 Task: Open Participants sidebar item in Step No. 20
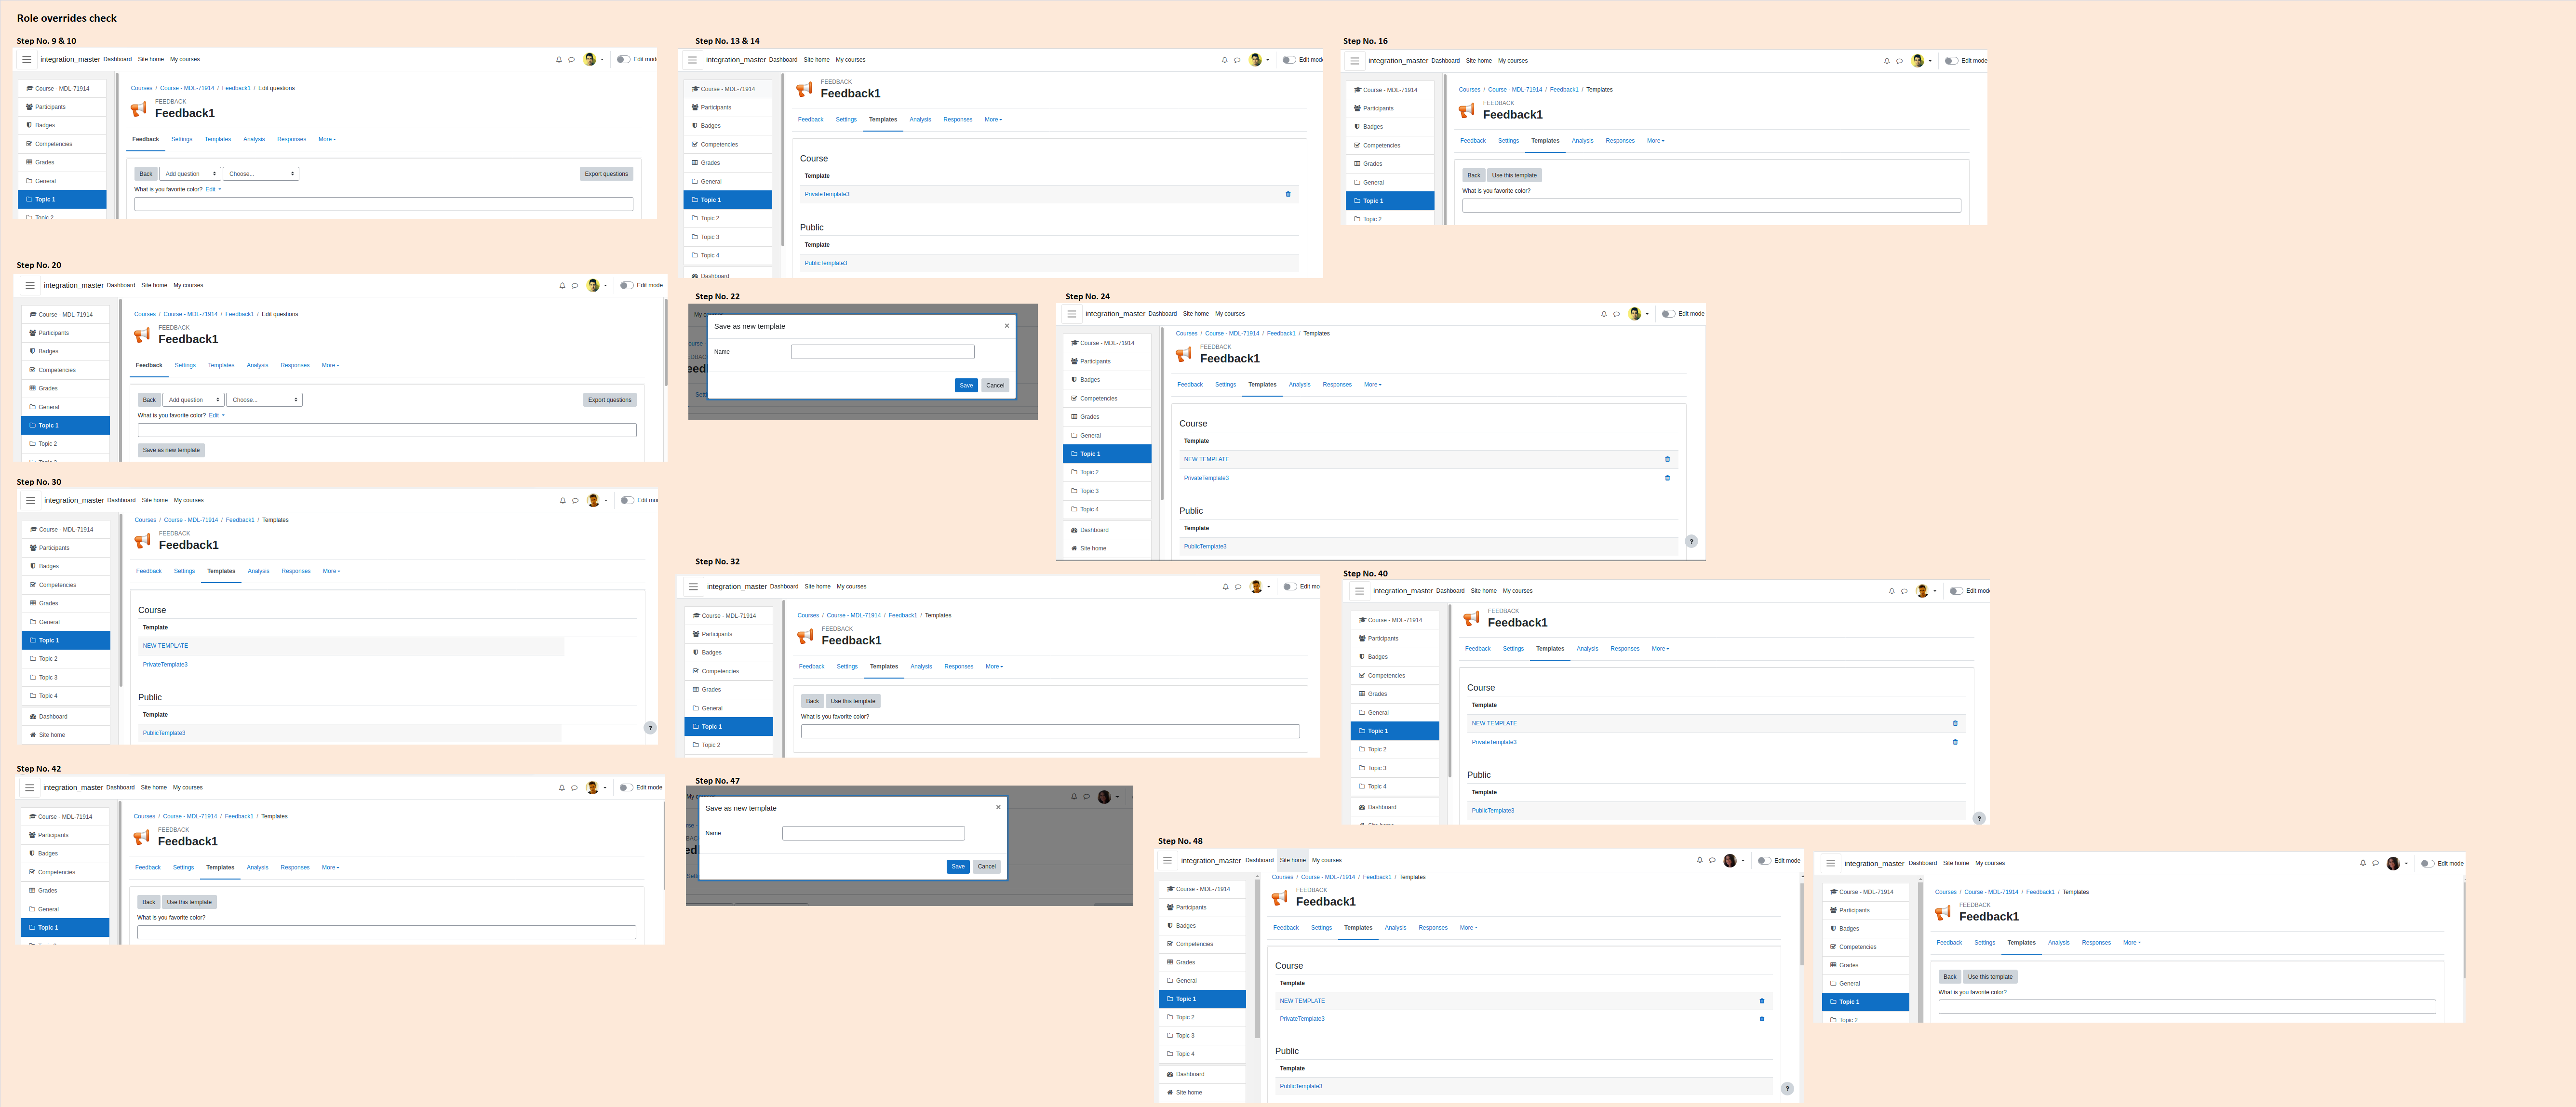click(x=65, y=333)
